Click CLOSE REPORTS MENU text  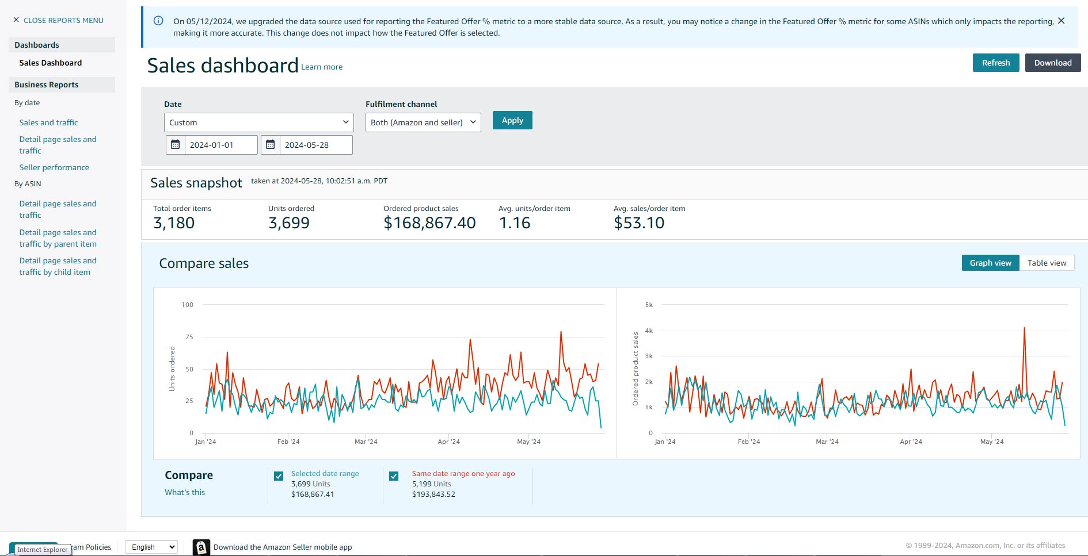[63, 20]
